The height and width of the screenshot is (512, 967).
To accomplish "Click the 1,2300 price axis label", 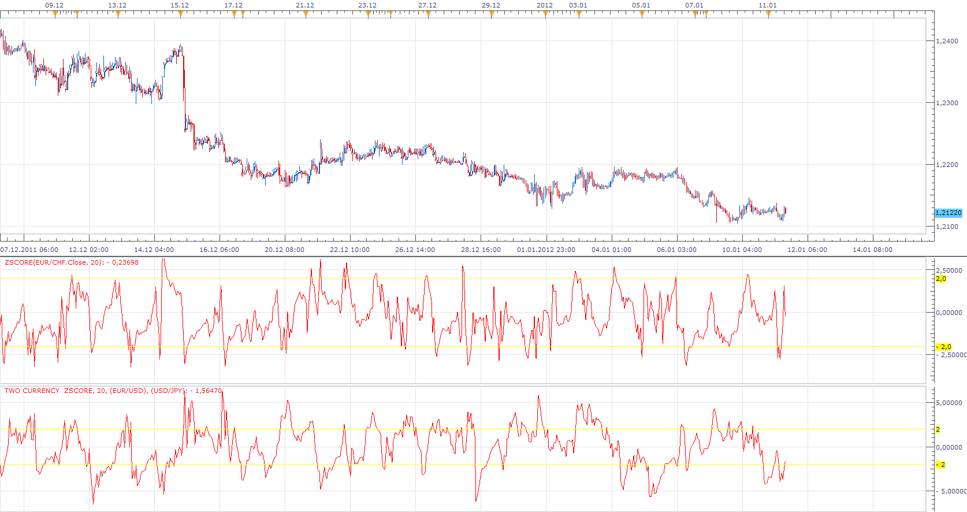I will tap(947, 103).
